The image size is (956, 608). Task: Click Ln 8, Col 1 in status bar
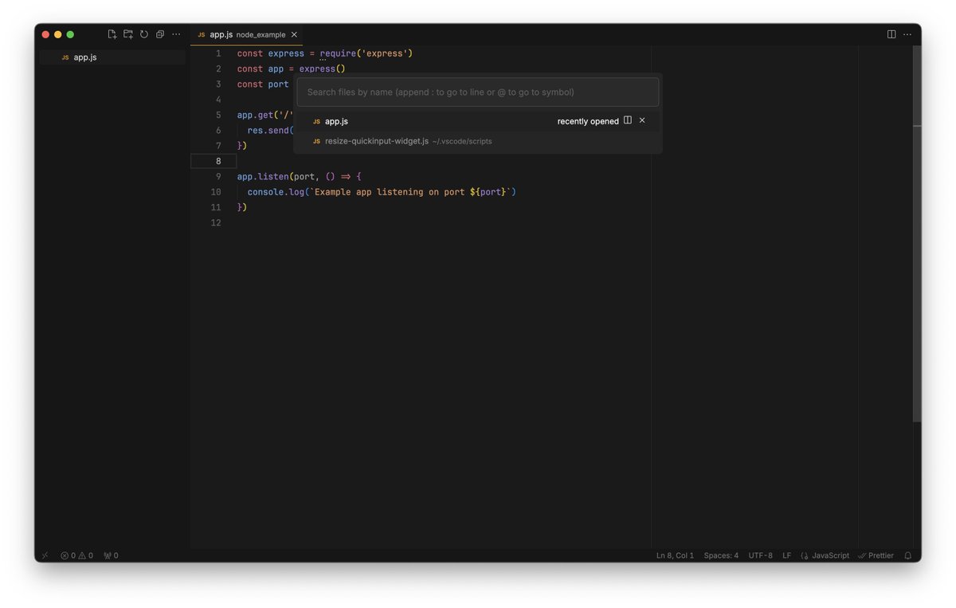pos(676,555)
